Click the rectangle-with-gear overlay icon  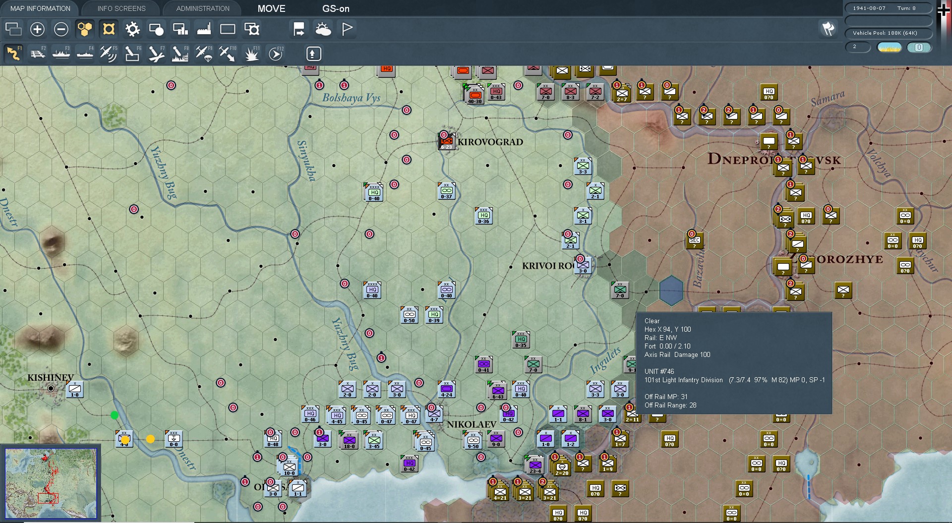coord(252,29)
